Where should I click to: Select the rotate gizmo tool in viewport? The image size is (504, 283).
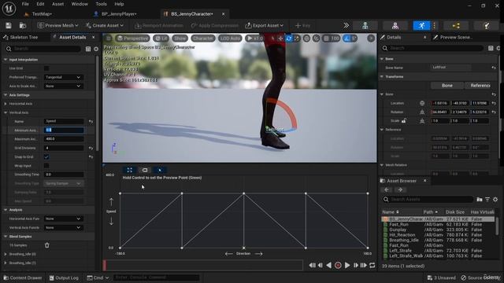(x=289, y=39)
